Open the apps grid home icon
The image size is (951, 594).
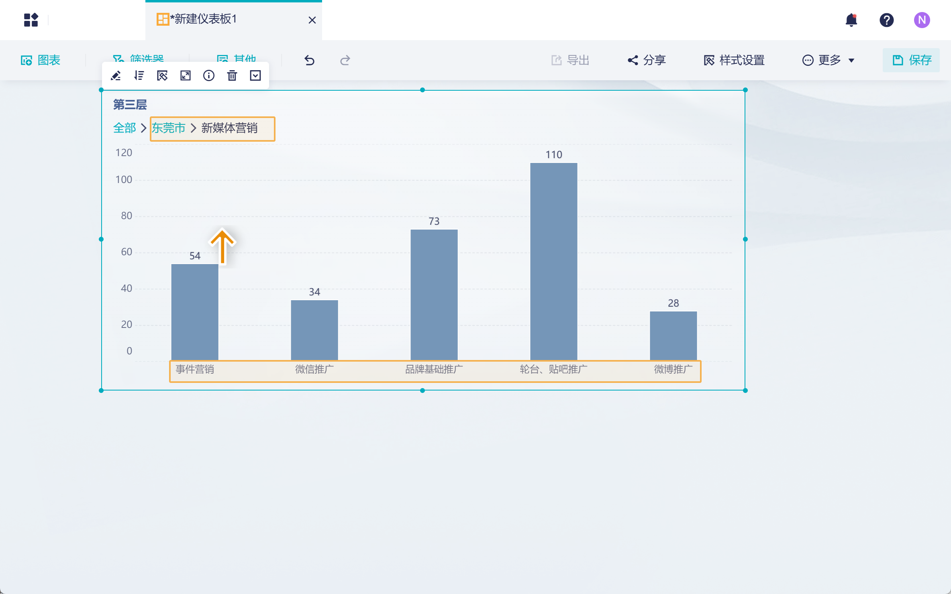pyautogui.click(x=31, y=20)
